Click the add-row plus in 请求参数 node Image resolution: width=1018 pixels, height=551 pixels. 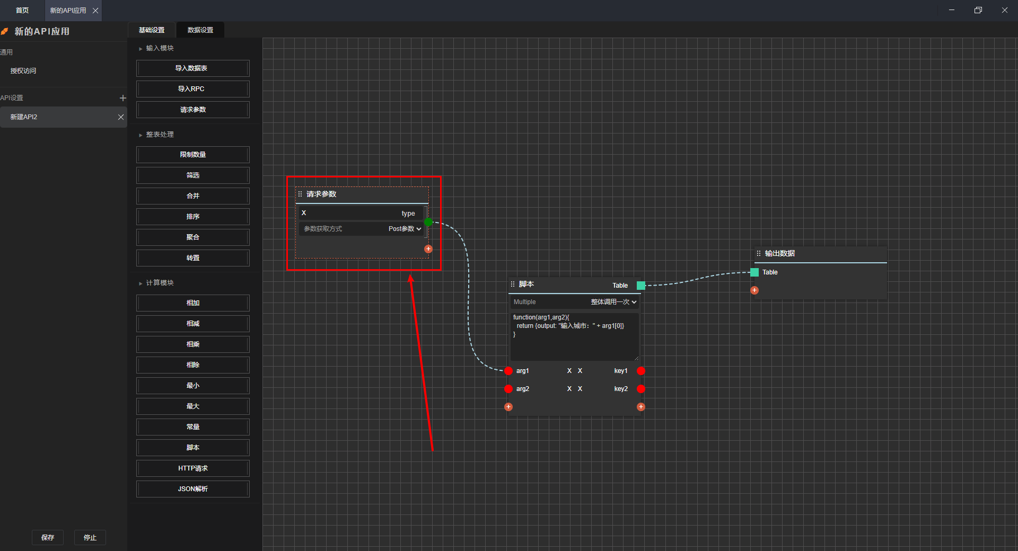coord(428,249)
